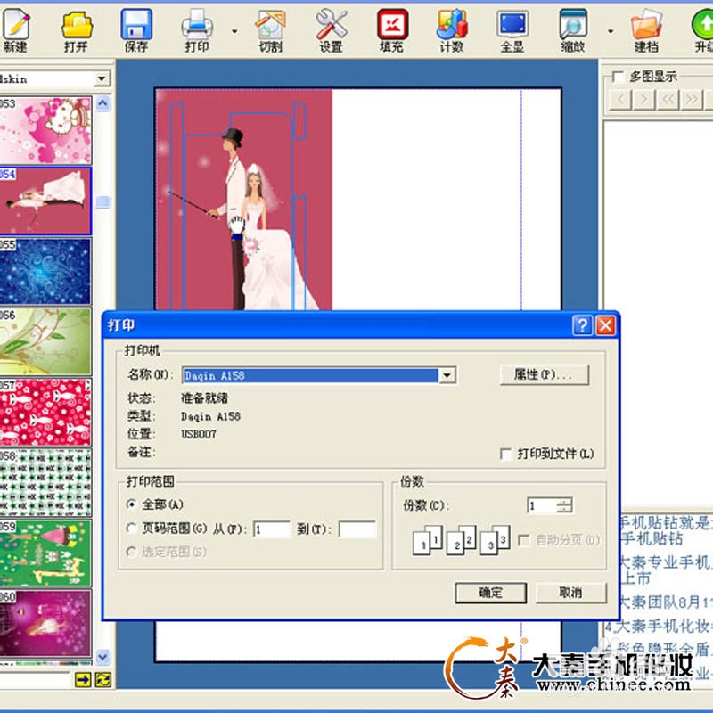Open the 手机贴钻 news link
713x713 pixels.
pyautogui.click(x=666, y=530)
